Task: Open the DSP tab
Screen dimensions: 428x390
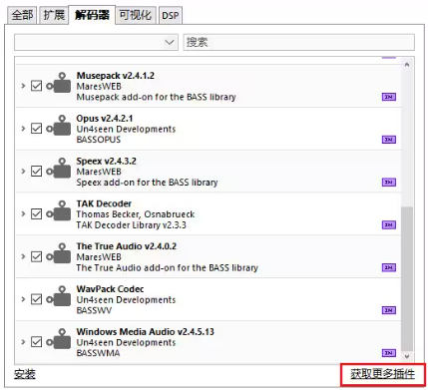Action: coord(171,16)
